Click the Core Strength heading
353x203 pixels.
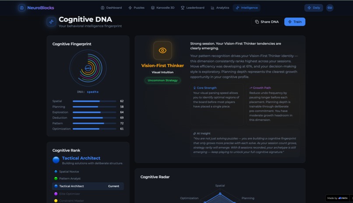tap(207, 88)
